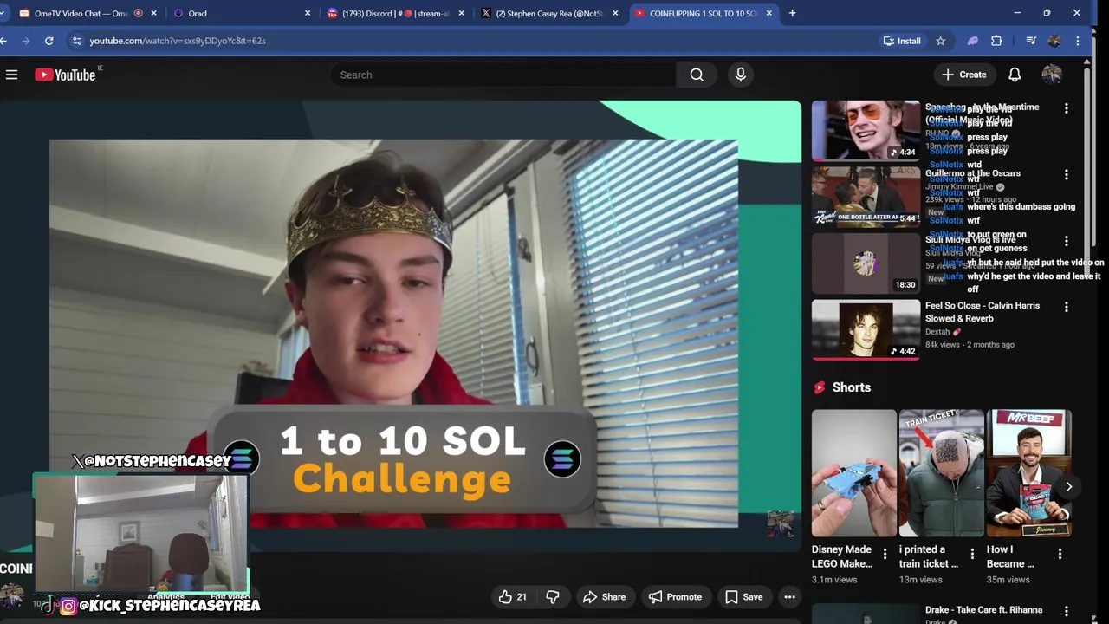Open options for Drake Take Care video
The height and width of the screenshot is (624, 1109).
[1067, 611]
